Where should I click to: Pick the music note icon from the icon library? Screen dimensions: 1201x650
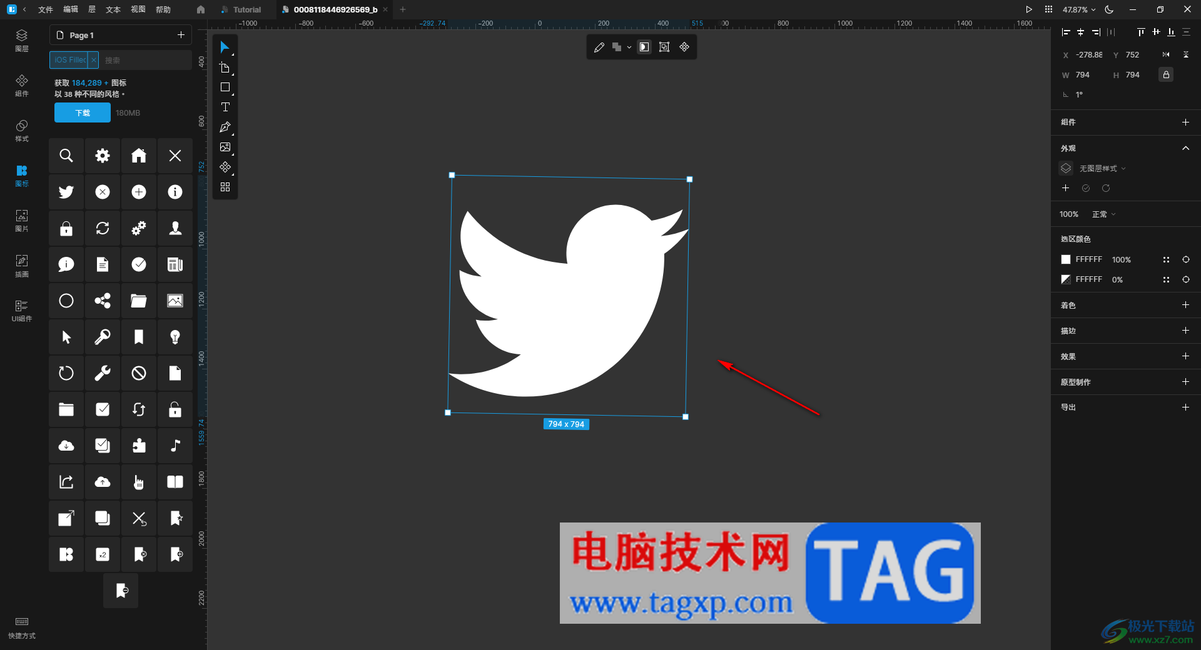coord(175,446)
